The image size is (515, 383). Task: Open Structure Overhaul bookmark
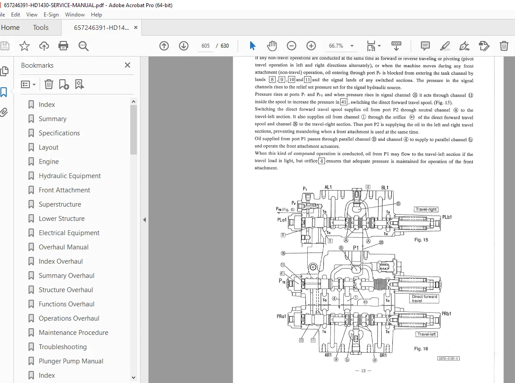[x=66, y=290]
